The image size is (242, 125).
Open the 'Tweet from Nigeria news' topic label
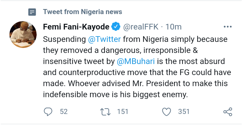[83, 12]
